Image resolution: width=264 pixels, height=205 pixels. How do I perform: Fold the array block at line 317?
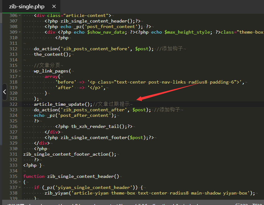[x=20, y=76]
